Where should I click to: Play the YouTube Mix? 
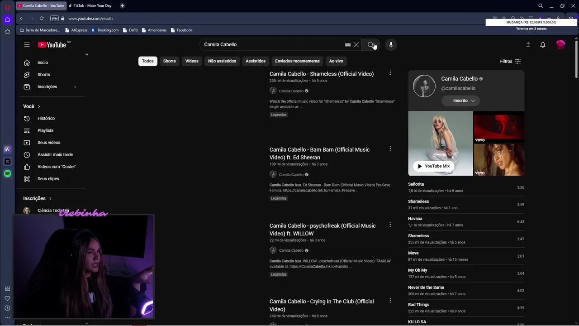click(x=433, y=166)
